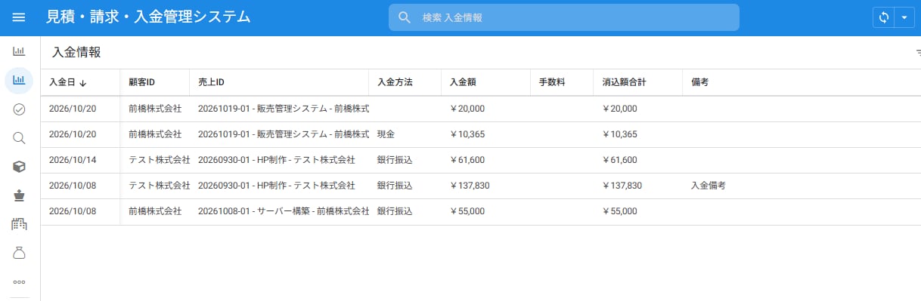The height and width of the screenshot is (301, 921).
Task: Click ¥137,830 in 消込額合計 column
Action: pos(622,186)
